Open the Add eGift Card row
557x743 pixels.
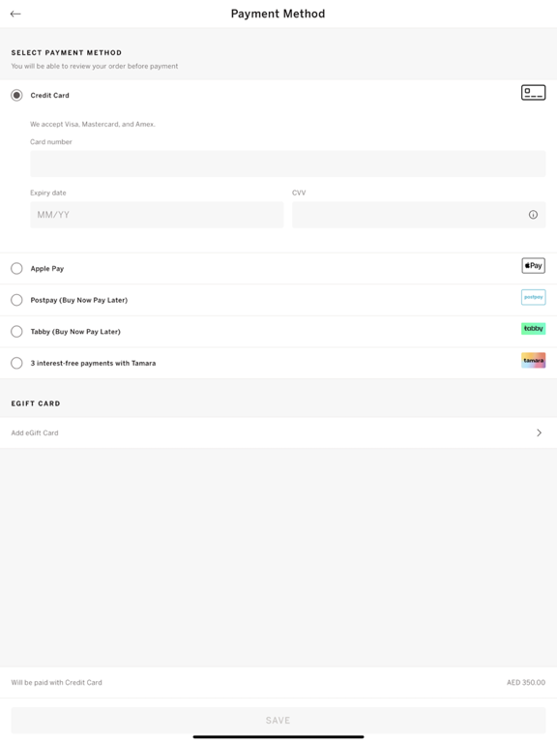click(278, 432)
